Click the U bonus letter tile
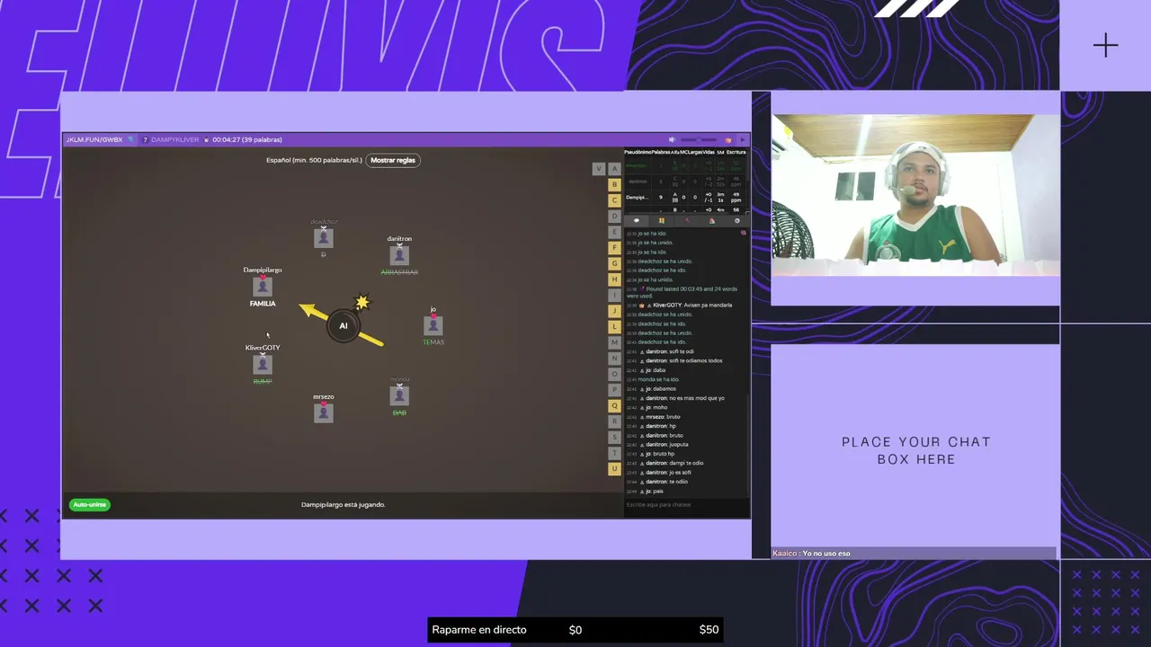Viewport: 1151px width, 647px height. tap(615, 468)
